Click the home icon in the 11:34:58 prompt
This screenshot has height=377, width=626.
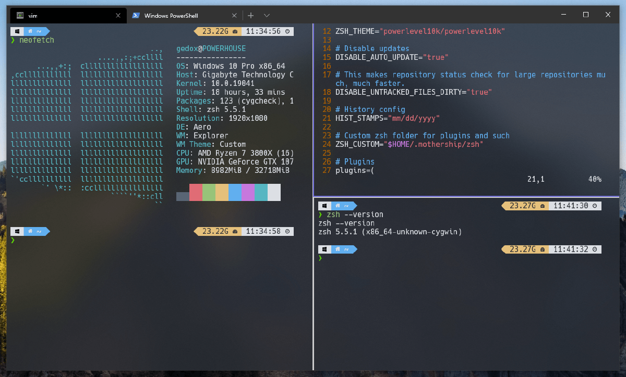[x=31, y=231]
